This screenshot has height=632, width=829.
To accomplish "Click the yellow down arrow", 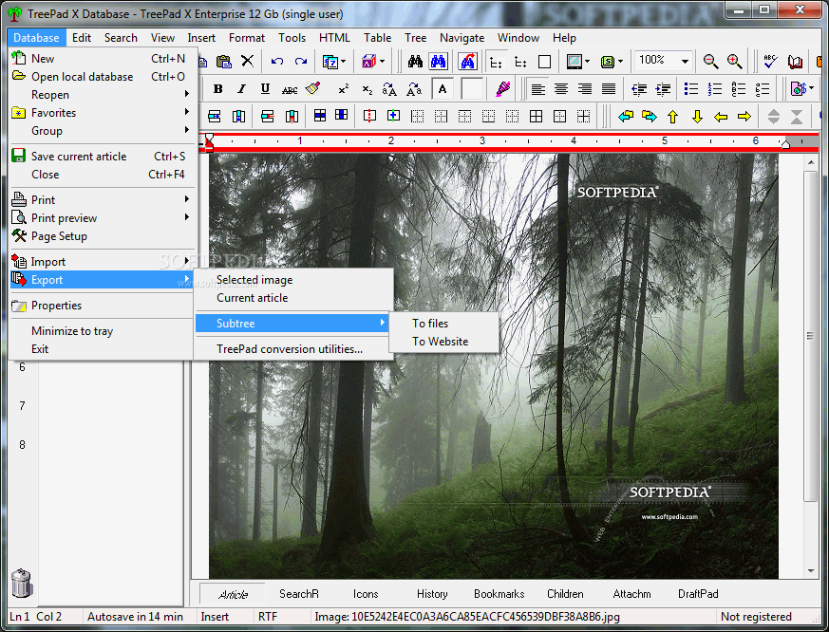I will tap(697, 117).
